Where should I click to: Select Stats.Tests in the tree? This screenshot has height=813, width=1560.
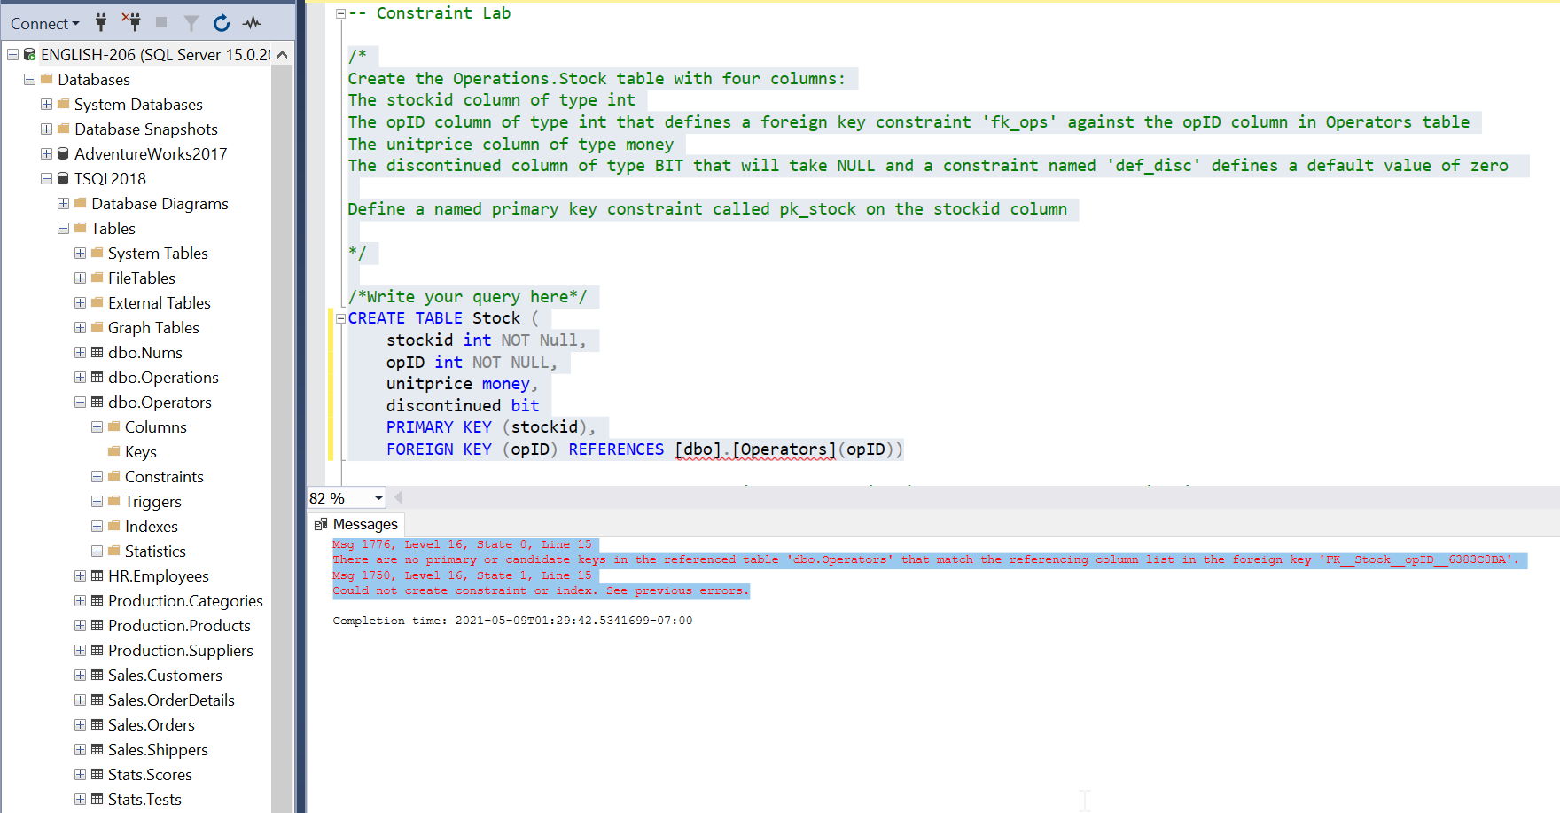coord(144,800)
